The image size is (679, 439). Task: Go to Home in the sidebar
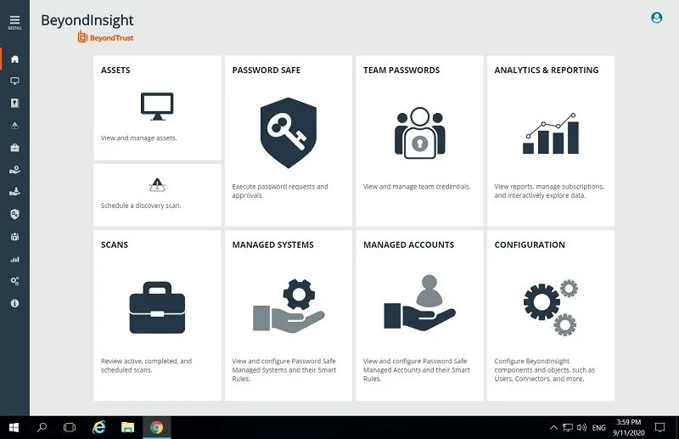[14, 59]
